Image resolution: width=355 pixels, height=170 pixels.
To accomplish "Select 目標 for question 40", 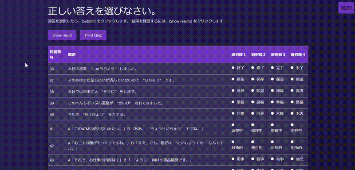I will [233, 114].
